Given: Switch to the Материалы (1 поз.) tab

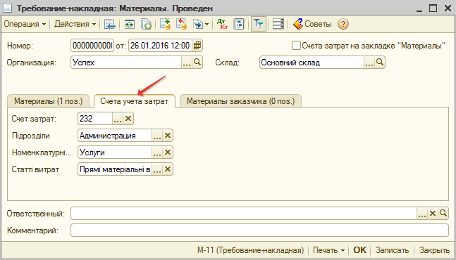Looking at the screenshot, I should (x=49, y=101).
